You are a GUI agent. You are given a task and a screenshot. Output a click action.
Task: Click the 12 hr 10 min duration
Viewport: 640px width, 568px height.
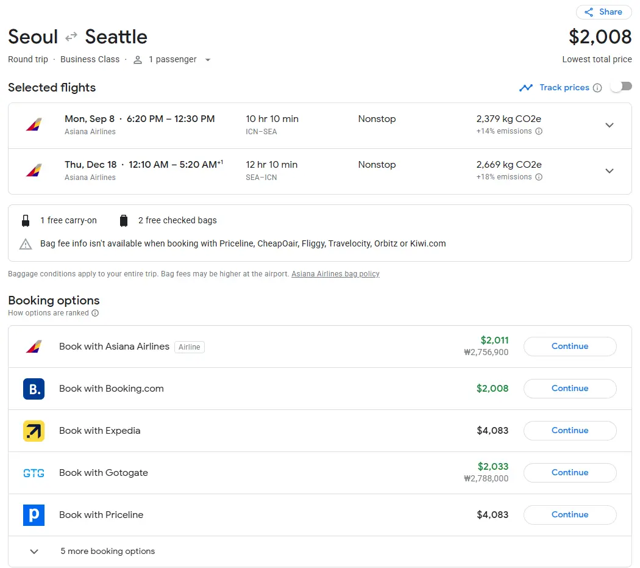(x=272, y=165)
